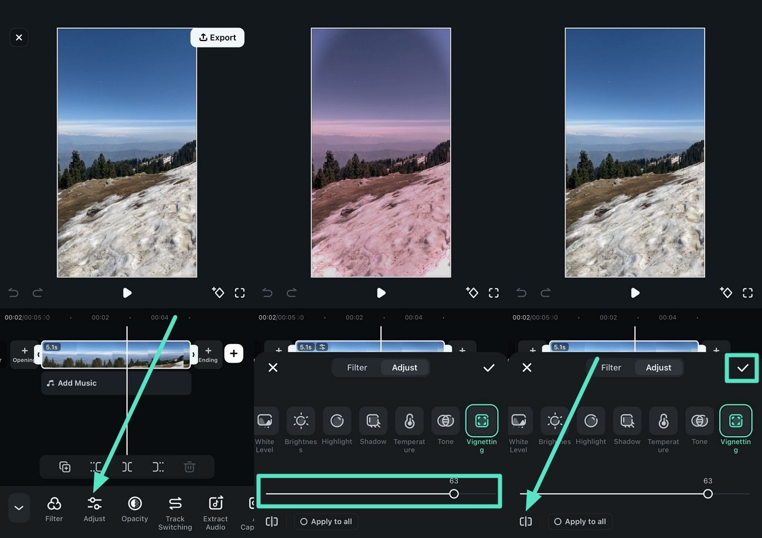Undo in the right screen

point(521,292)
